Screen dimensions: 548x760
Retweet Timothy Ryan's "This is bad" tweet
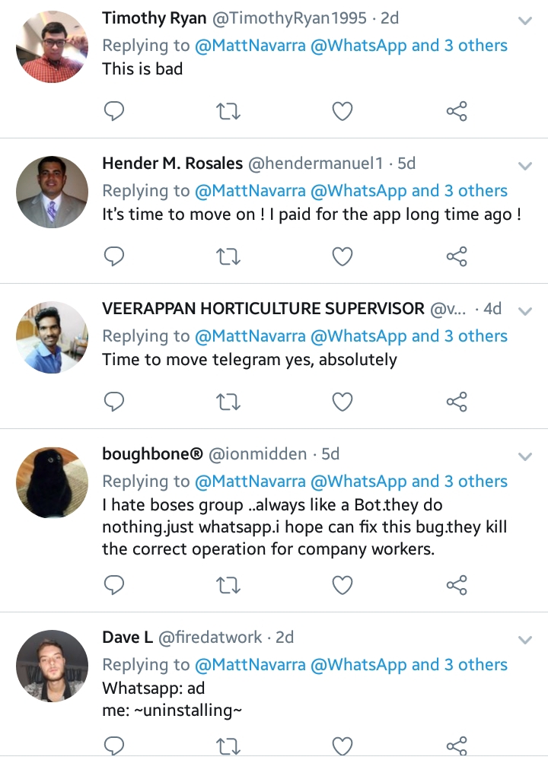228,112
